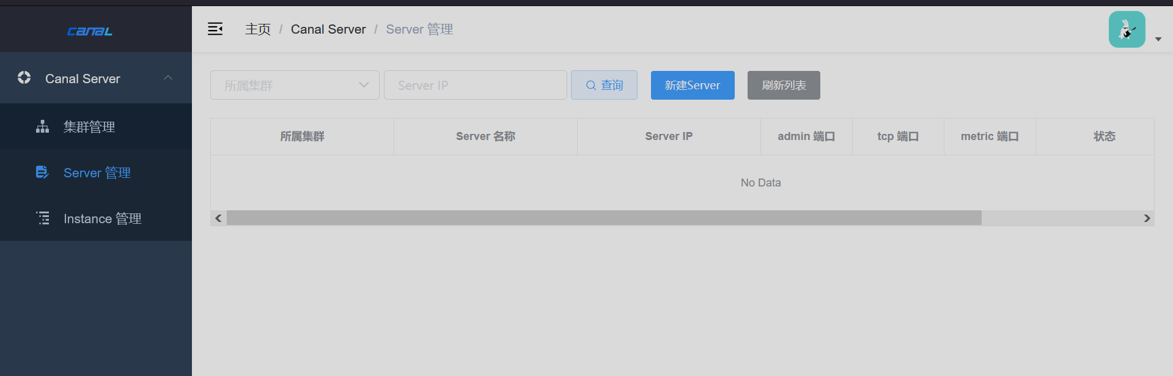
Task: Click the horizontal scrollbar left arrow
Action: pos(218,218)
